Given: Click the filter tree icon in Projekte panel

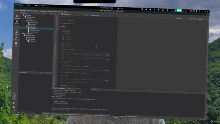Looking at the screenshot, I should pos(45,14).
